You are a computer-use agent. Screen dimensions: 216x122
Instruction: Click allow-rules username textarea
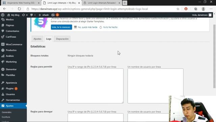[x=155, y=86]
